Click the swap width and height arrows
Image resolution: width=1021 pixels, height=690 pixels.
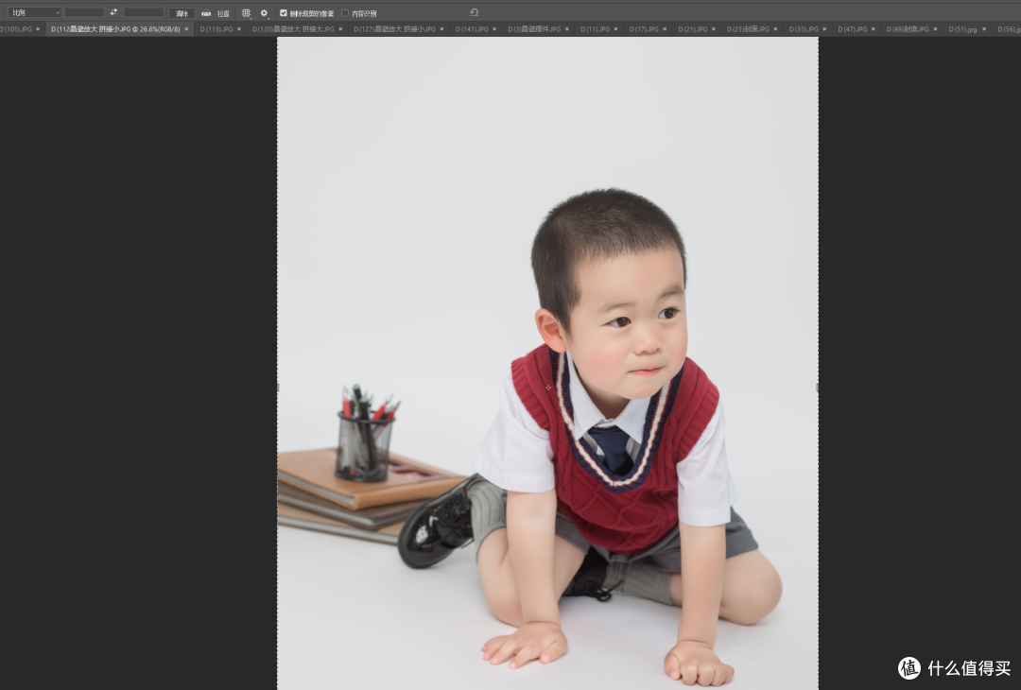[x=113, y=12]
